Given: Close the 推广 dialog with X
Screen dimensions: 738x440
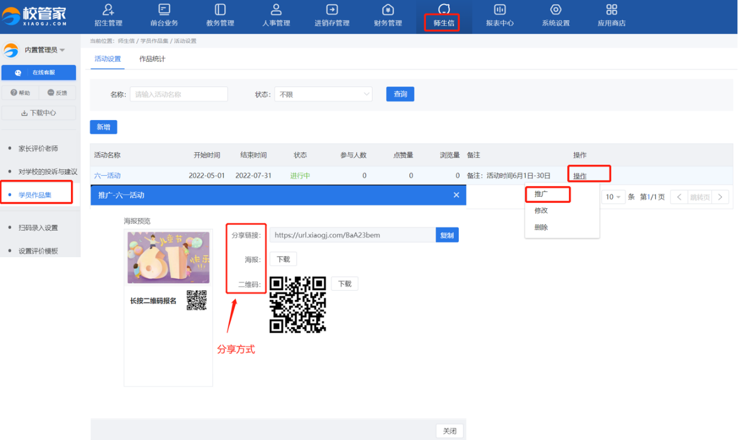Looking at the screenshot, I should point(456,195).
